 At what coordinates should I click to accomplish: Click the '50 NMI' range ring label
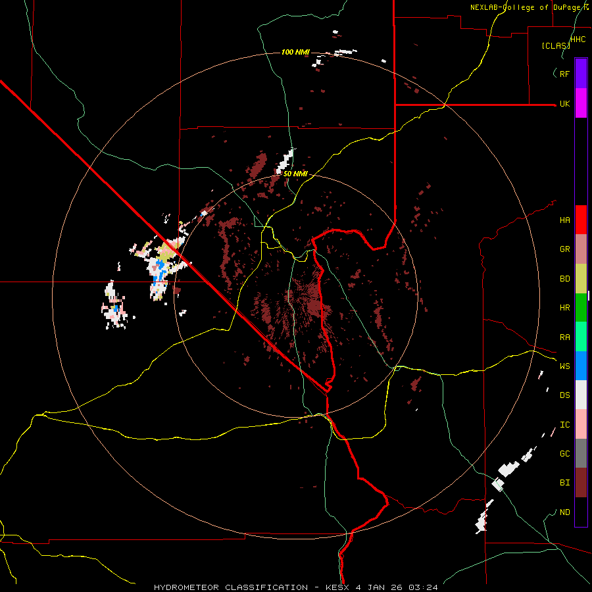(x=295, y=174)
